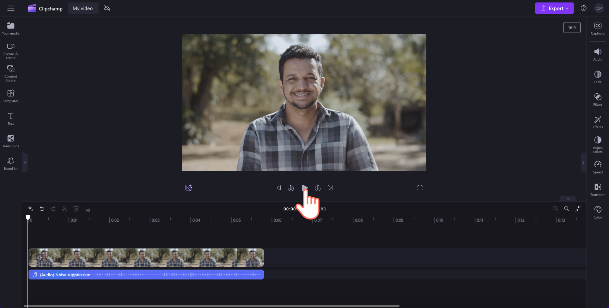The width and height of the screenshot is (609, 308).
Task: Expand the right property panel
Action: (x=583, y=162)
